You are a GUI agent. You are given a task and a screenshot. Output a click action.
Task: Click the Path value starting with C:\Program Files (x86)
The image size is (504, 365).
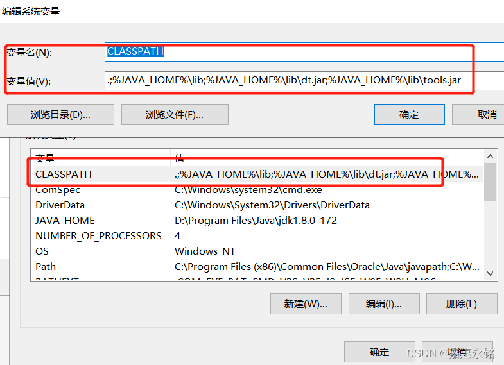pos(327,267)
